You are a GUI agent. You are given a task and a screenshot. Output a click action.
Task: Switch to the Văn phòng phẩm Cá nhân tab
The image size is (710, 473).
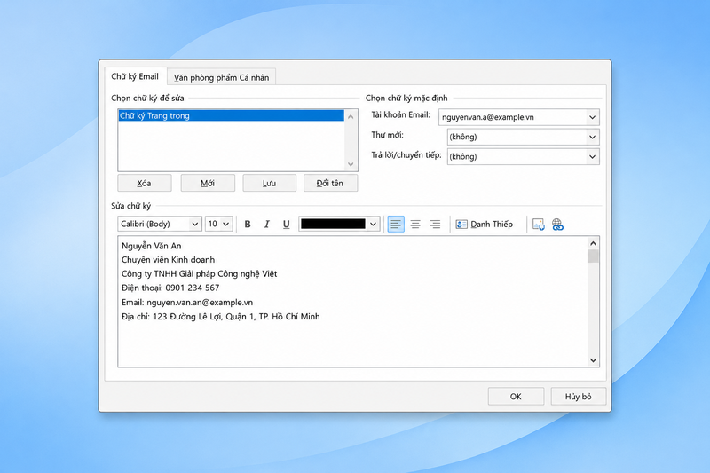pos(221,77)
